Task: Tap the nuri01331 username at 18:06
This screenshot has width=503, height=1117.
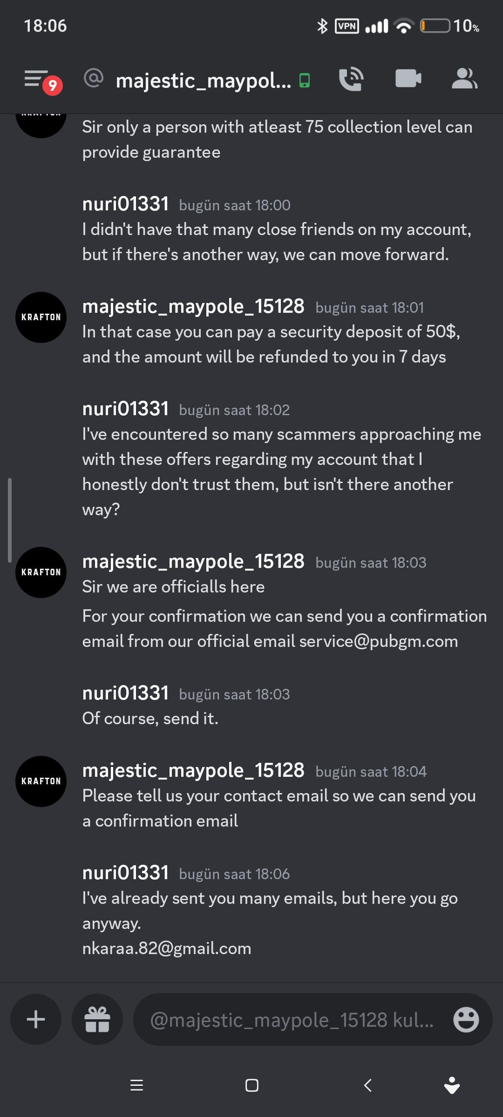Action: (125, 873)
